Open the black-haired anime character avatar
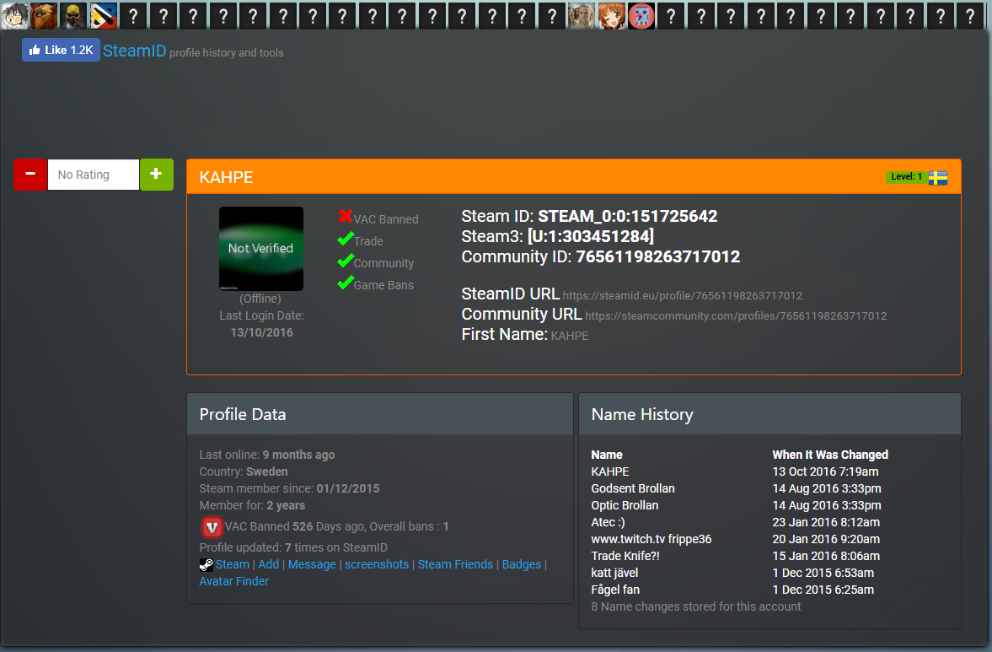 14,15
